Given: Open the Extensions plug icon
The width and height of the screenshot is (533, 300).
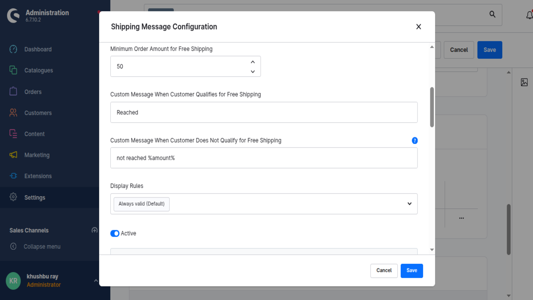Looking at the screenshot, I should point(13,176).
